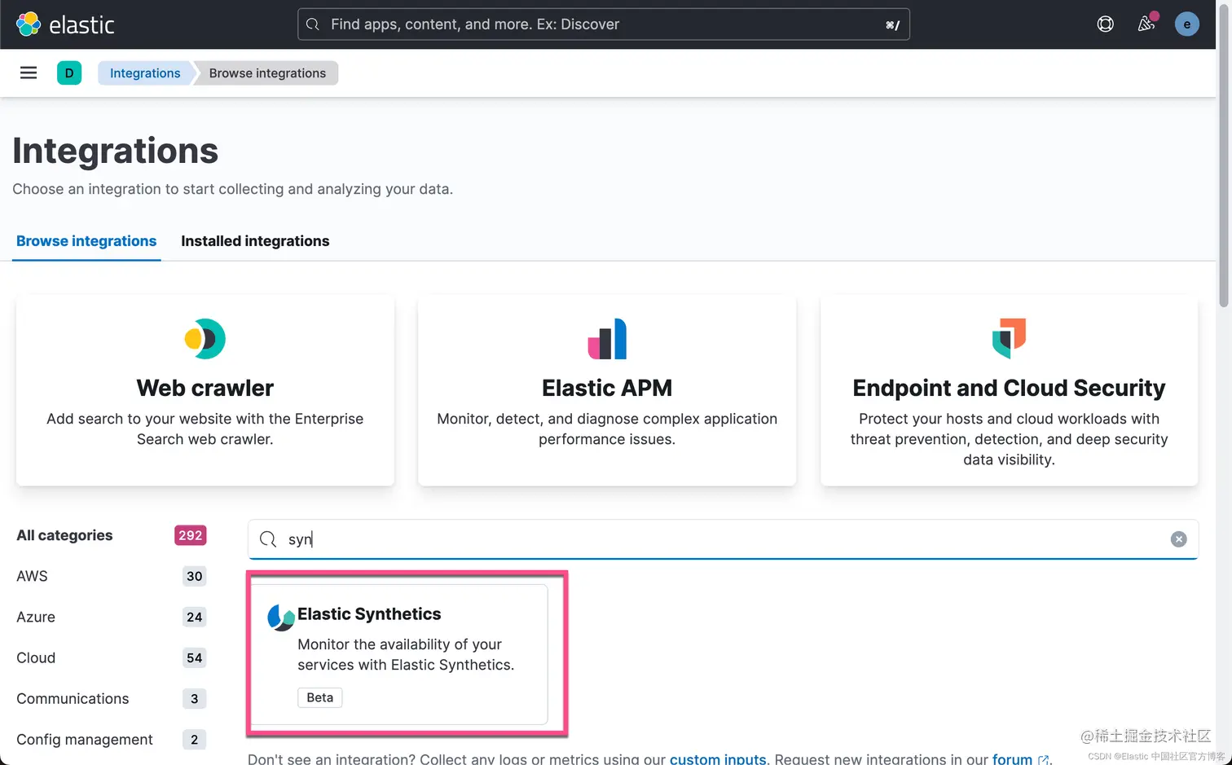This screenshot has width=1232, height=765.
Task: Filter by AWS category
Action: point(32,576)
